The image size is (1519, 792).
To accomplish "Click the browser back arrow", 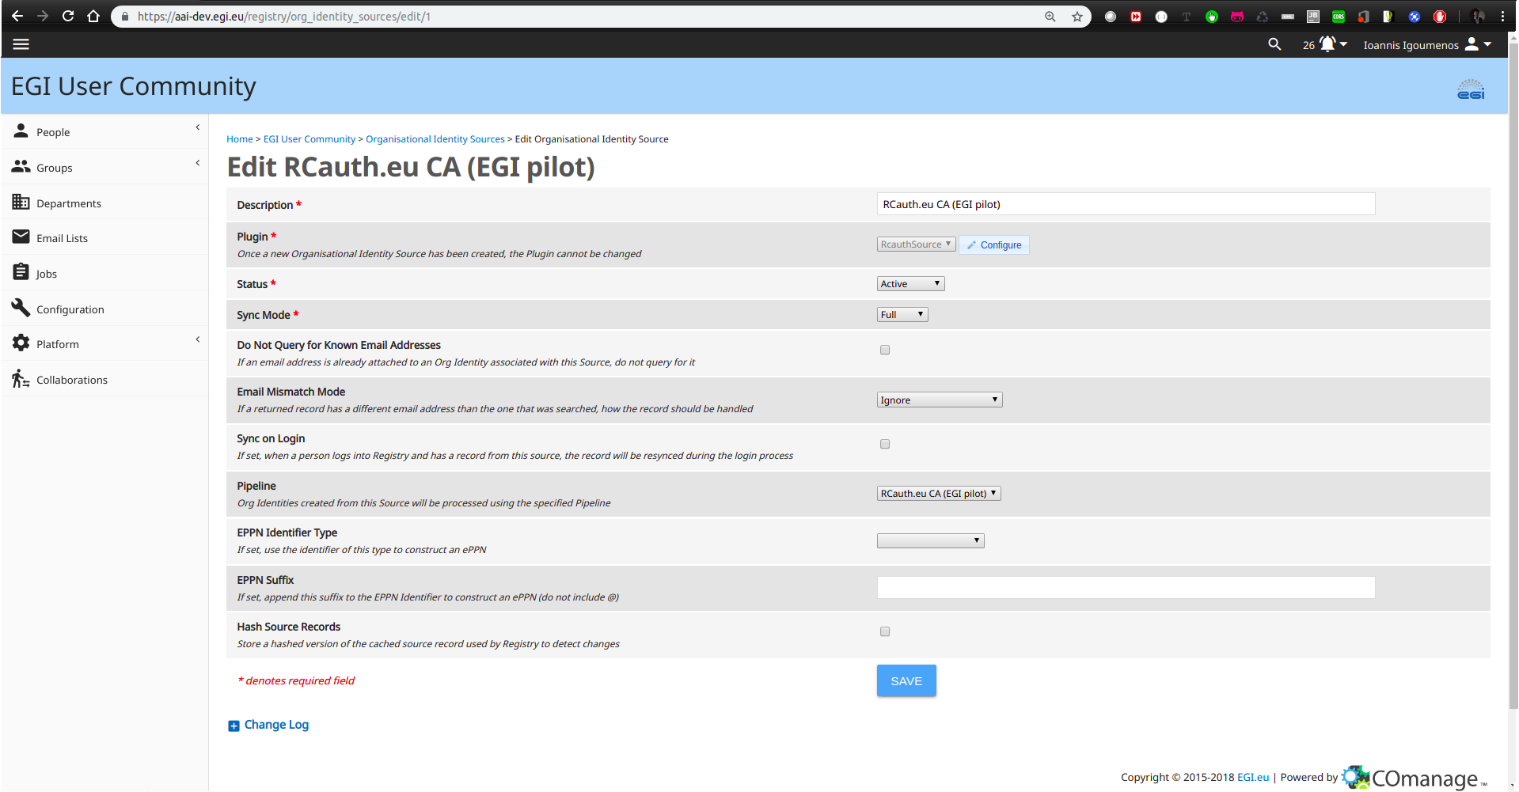I will [17, 16].
